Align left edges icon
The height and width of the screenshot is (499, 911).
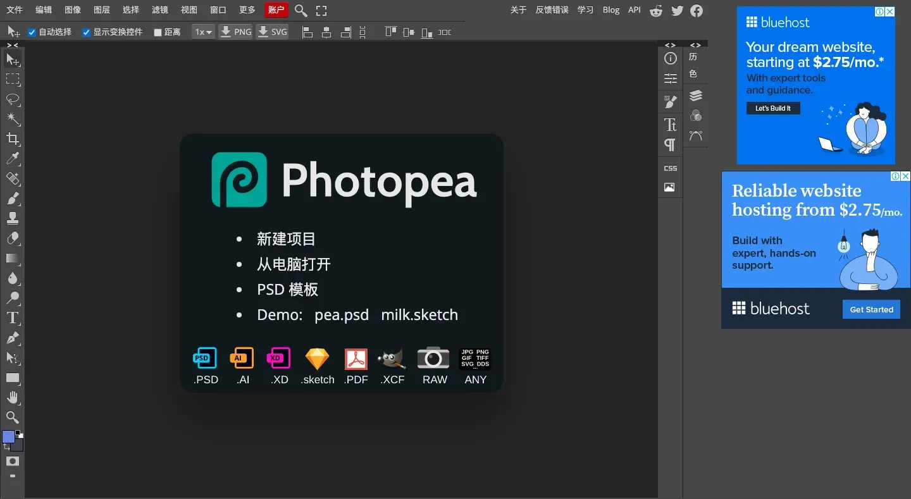[x=307, y=32]
